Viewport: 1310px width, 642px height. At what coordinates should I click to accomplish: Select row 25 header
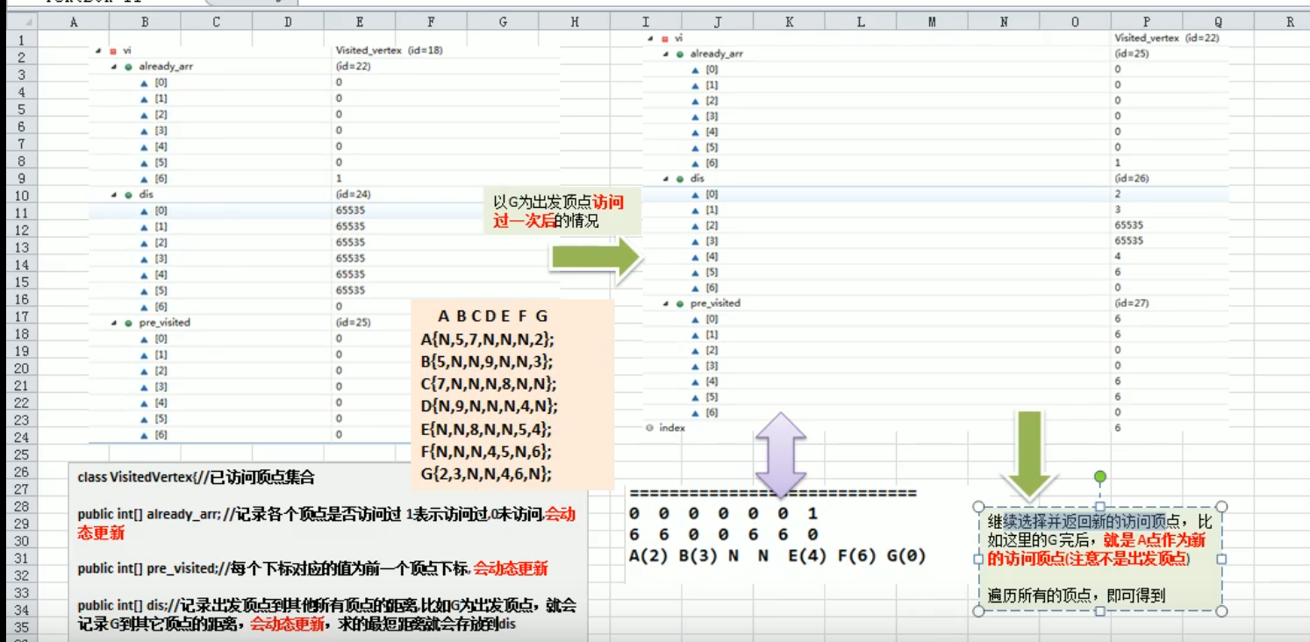coord(21,454)
